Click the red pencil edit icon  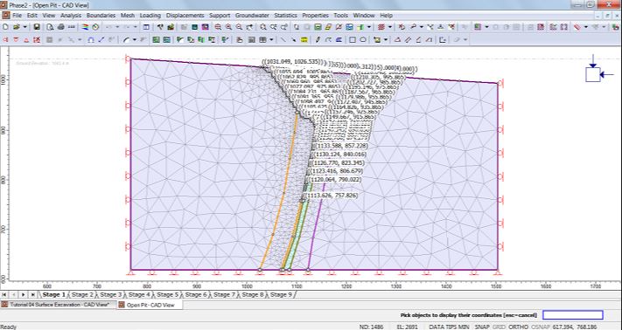coord(339,27)
